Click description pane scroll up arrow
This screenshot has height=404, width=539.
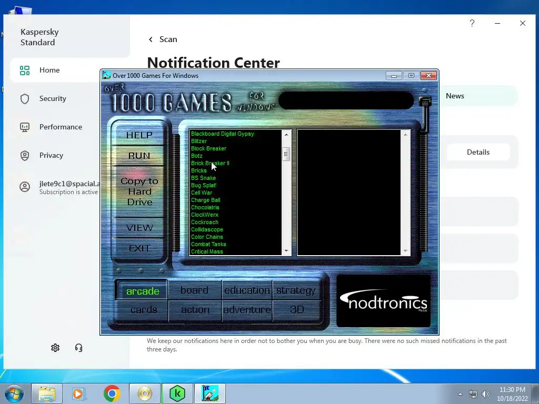click(x=405, y=135)
